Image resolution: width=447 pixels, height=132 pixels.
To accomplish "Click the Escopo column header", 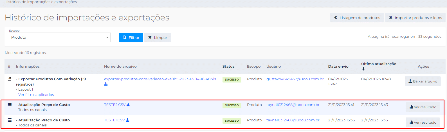I will point(254,67).
